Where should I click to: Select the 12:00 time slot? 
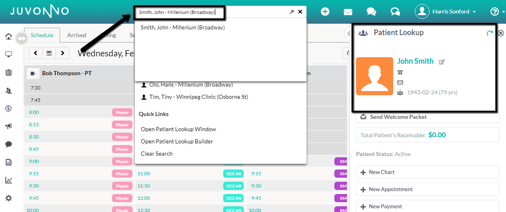[143, 198]
